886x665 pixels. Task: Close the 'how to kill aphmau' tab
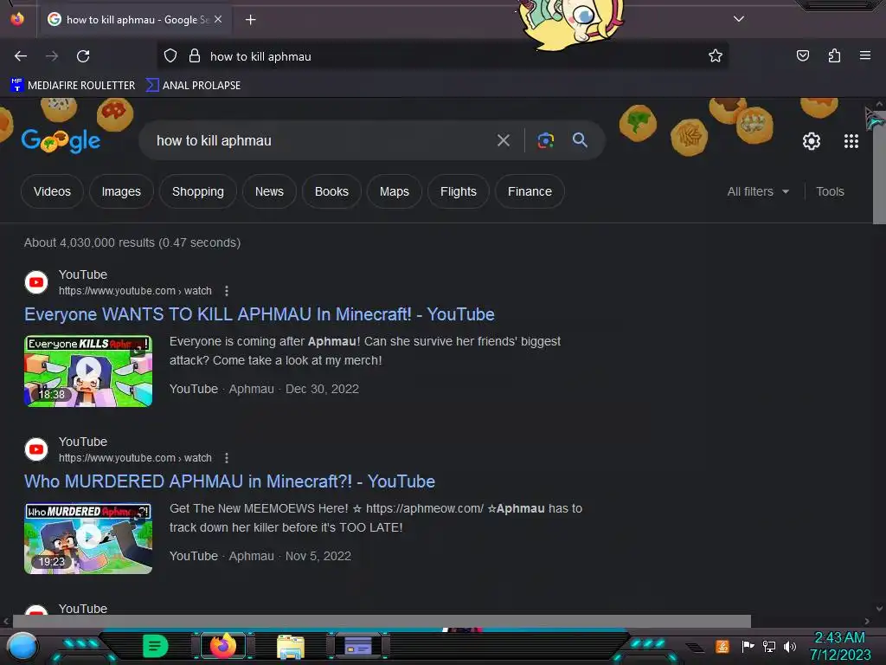pyautogui.click(x=218, y=19)
